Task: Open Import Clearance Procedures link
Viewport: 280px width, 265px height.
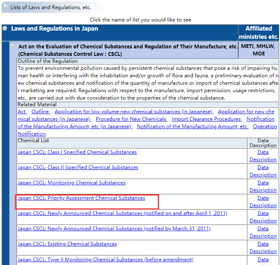Action: 206,119
